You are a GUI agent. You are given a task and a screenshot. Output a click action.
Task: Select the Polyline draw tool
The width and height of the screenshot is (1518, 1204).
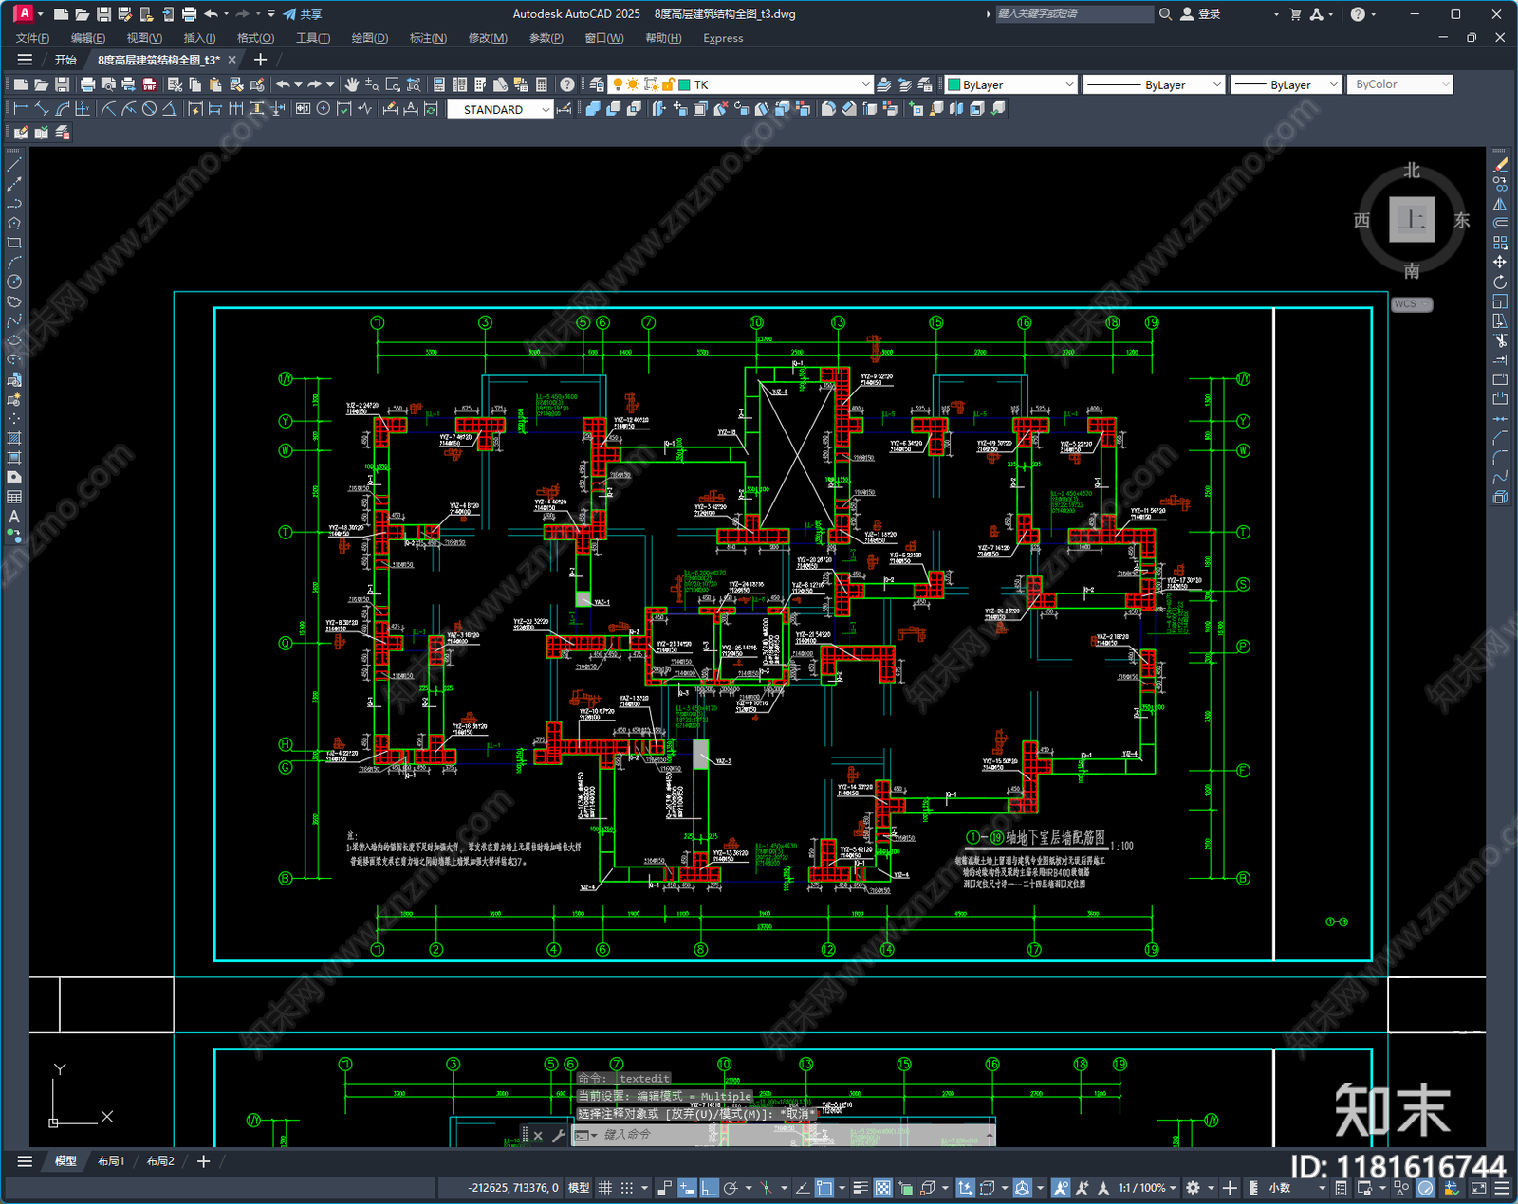14,204
